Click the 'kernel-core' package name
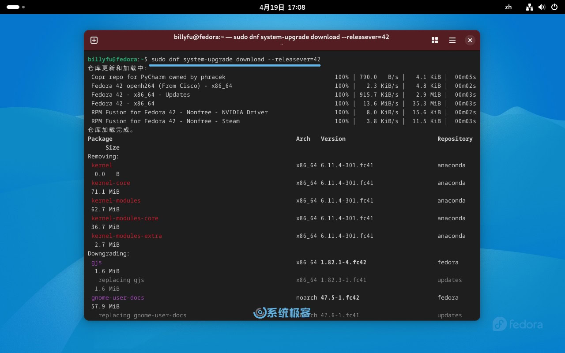The height and width of the screenshot is (353, 565). tap(111, 183)
